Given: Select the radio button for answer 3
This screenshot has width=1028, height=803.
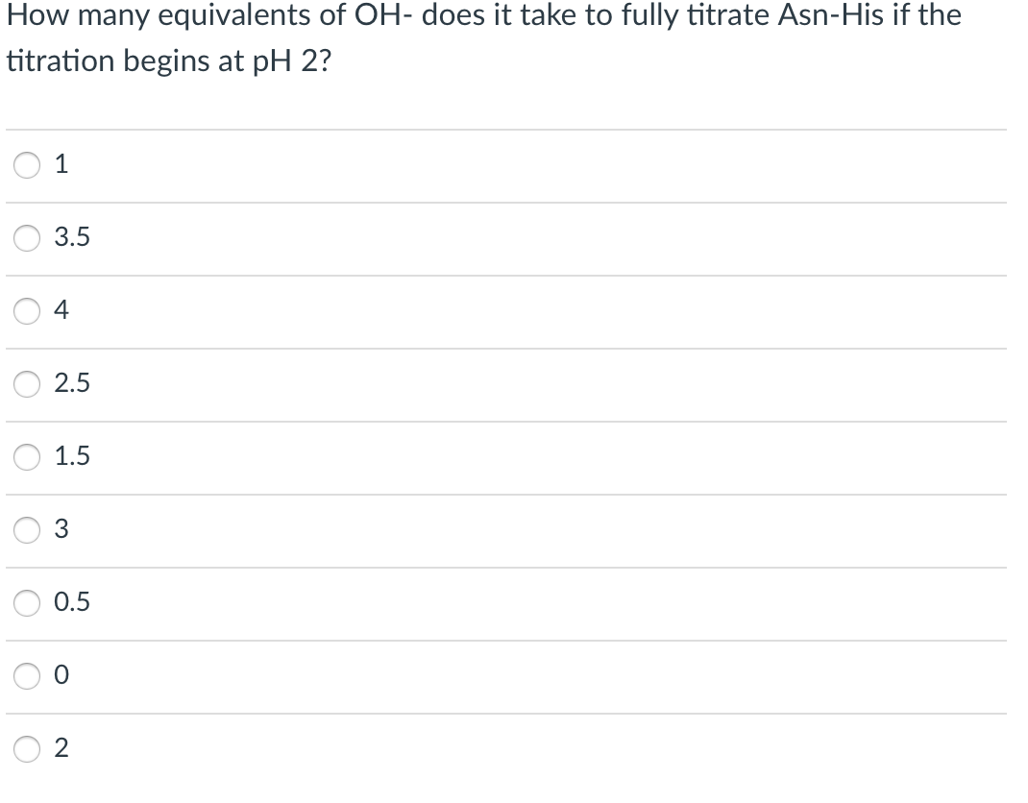Looking at the screenshot, I should (26, 529).
